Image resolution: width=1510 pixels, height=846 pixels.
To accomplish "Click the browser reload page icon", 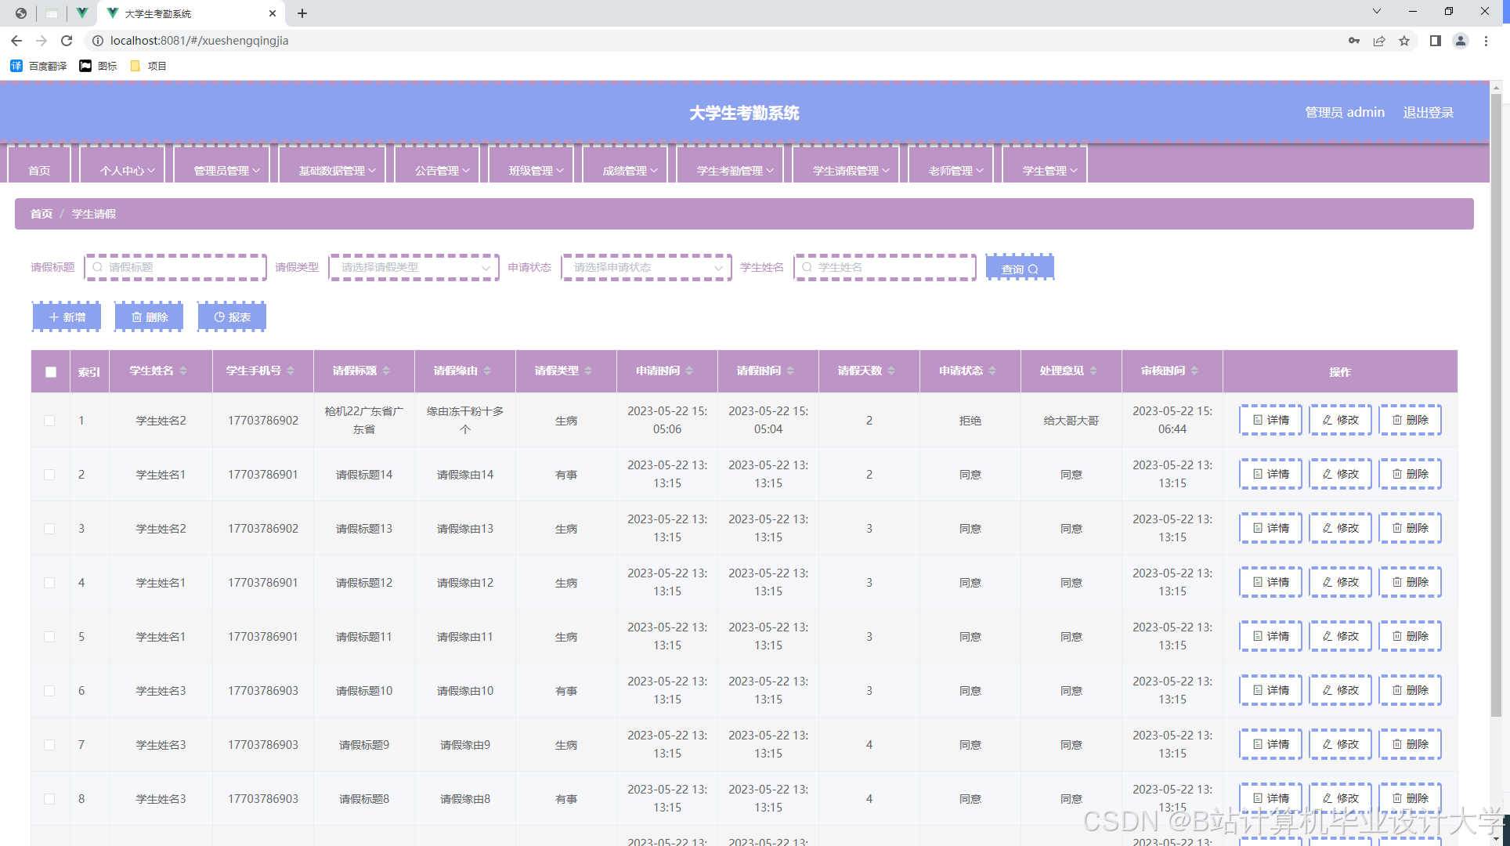I will [x=67, y=41].
